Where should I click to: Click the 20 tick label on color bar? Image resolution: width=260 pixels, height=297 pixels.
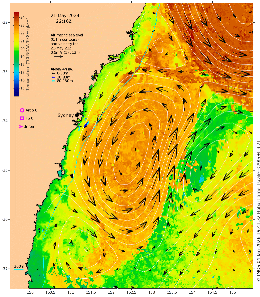pyautogui.click(x=23, y=49)
